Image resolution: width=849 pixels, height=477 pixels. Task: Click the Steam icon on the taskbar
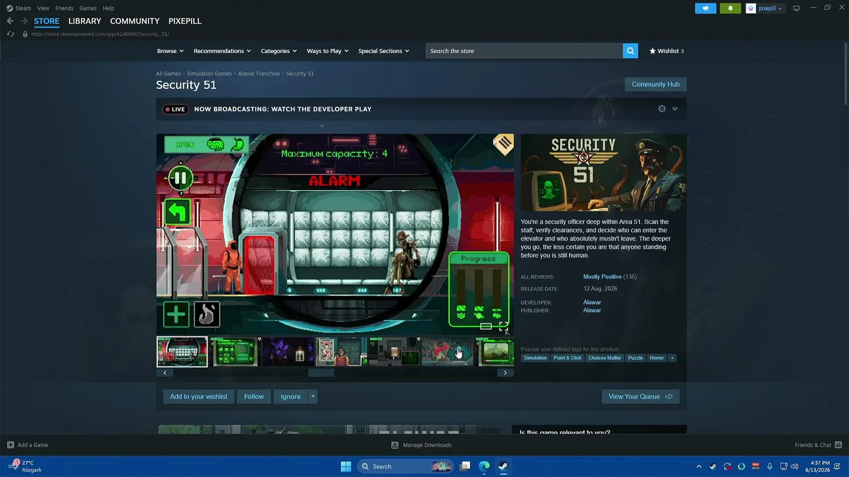pyautogui.click(x=503, y=466)
